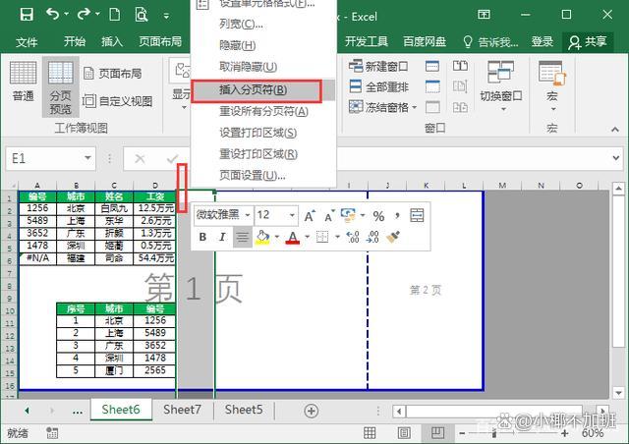Open the Customize Quick Access Toolbar dropdown

click(x=166, y=16)
